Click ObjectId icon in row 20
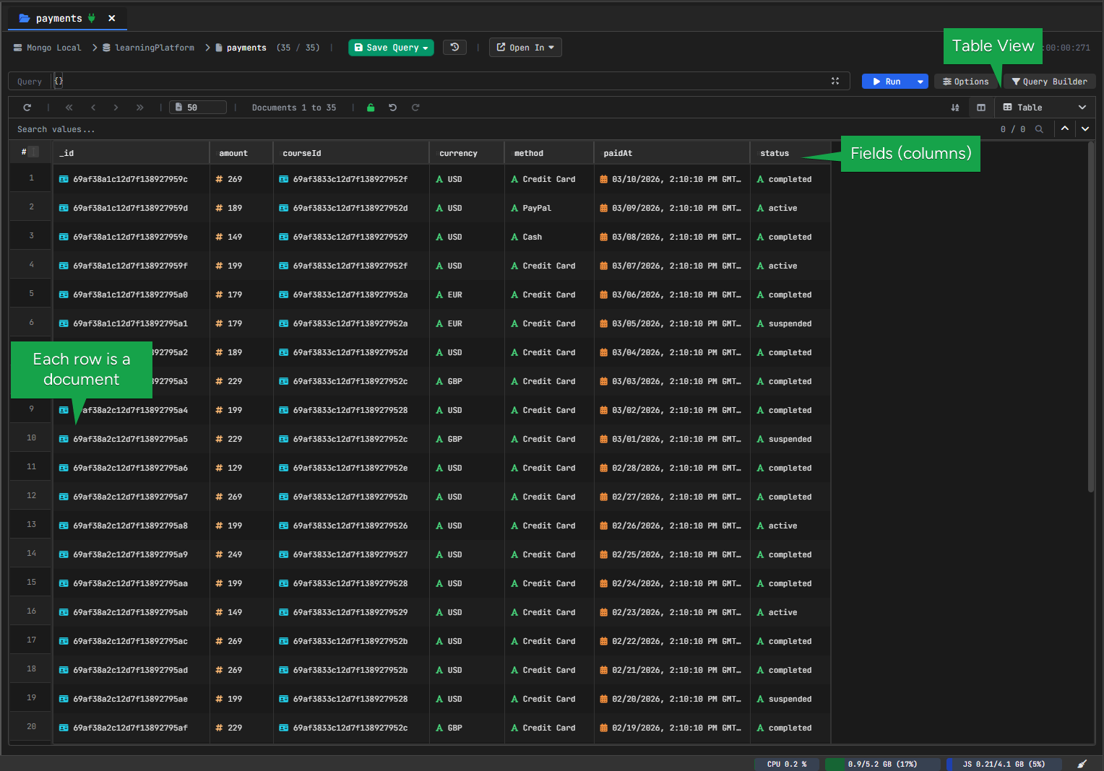The width and height of the screenshot is (1104, 771). coord(64,728)
